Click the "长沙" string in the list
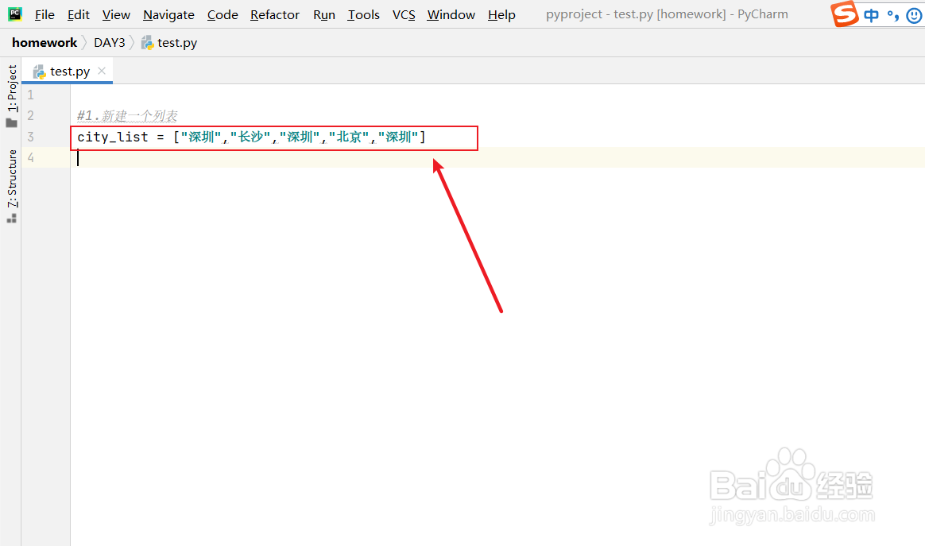This screenshot has height=546, width=925. click(250, 137)
